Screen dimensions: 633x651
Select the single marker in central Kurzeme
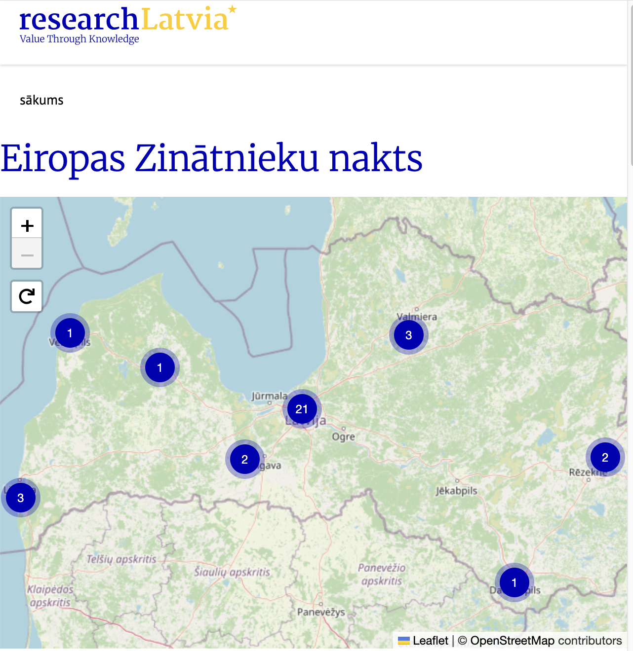pos(159,367)
